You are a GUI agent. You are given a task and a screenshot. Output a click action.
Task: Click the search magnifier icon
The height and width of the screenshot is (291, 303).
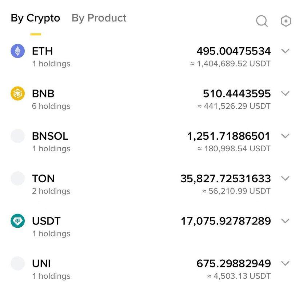point(262,21)
